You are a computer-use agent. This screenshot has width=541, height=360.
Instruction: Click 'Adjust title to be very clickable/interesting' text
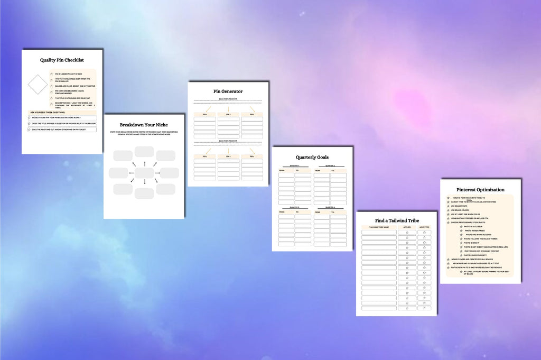click(x=473, y=202)
